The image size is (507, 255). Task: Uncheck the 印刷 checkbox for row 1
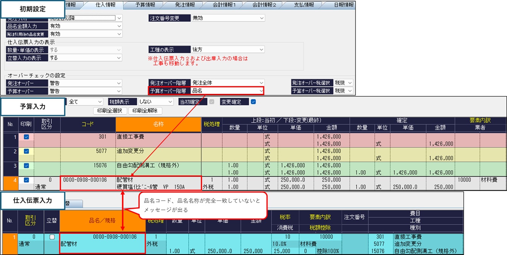[26, 137]
